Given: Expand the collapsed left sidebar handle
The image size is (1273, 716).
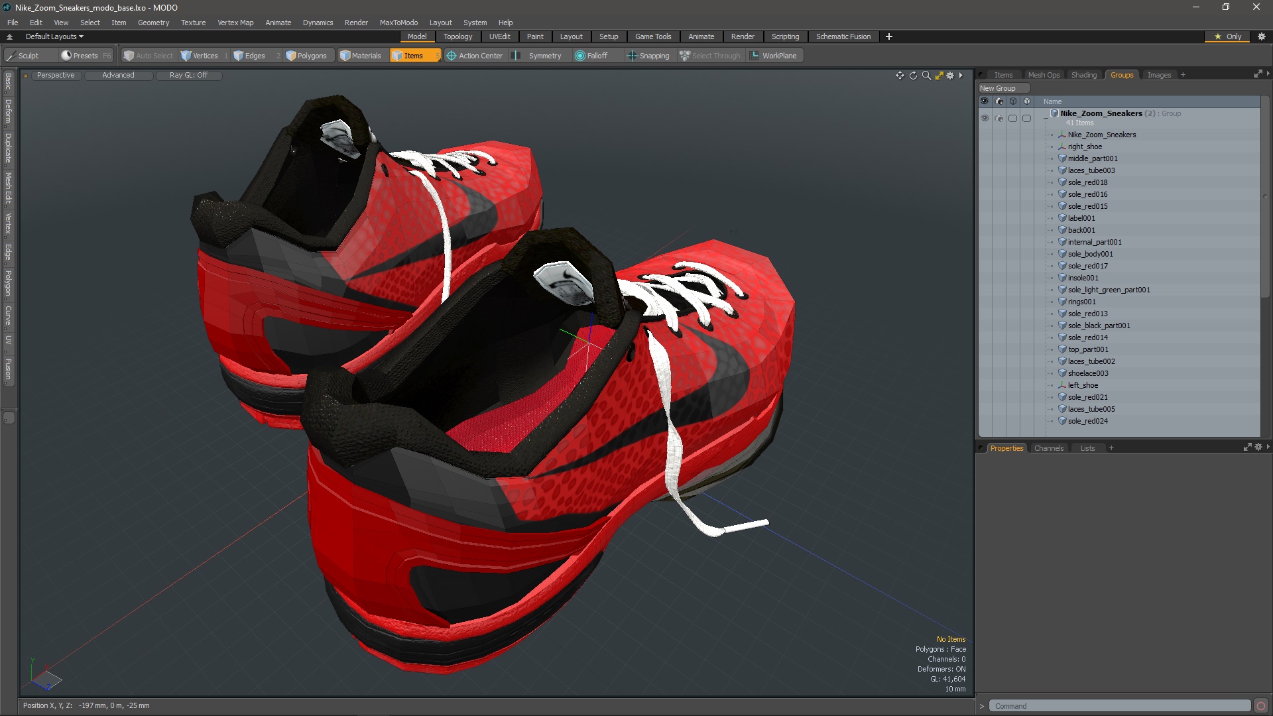Looking at the screenshot, I should pyautogui.click(x=9, y=418).
